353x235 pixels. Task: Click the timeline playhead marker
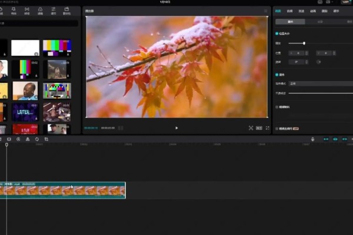click(x=6, y=145)
